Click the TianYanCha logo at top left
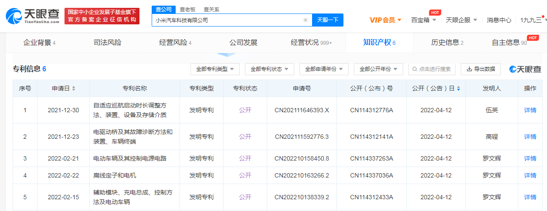The width and height of the screenshot is (547, 211). (33, 15)
